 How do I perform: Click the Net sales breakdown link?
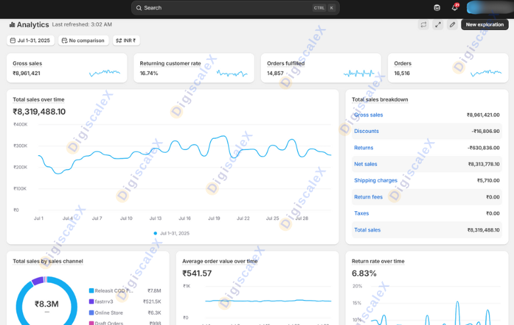coord(366,164)
